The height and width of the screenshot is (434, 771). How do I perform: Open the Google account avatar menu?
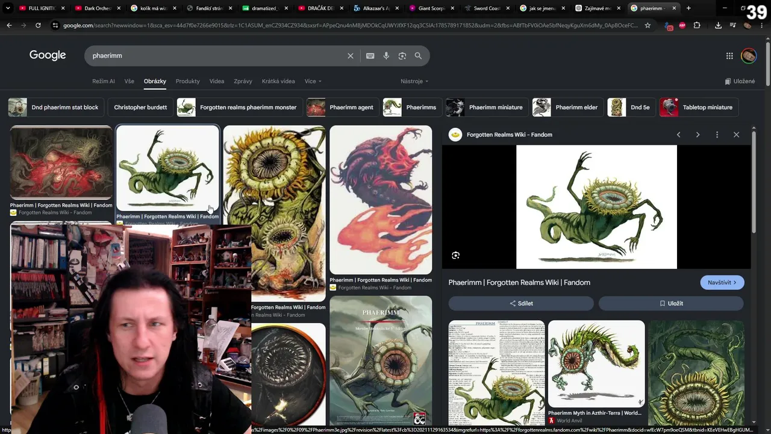[749, 55]
